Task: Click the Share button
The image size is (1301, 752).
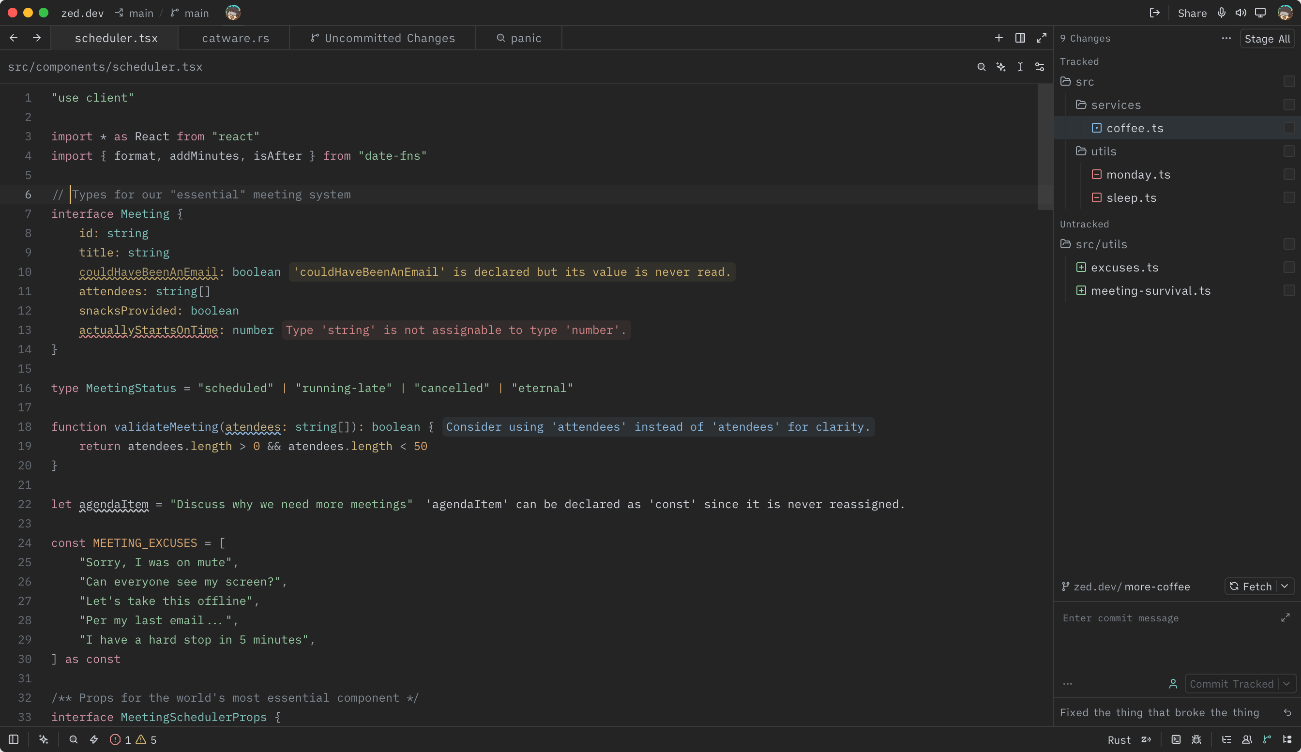Action: click(x=1192, y=13)
